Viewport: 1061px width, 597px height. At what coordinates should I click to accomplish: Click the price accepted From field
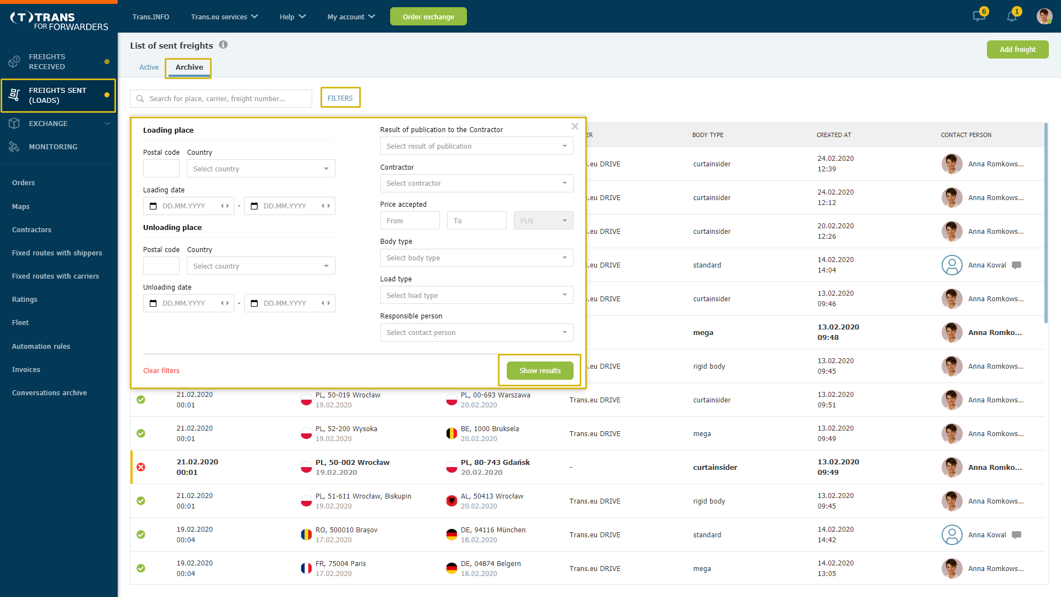tap(409, 221)
